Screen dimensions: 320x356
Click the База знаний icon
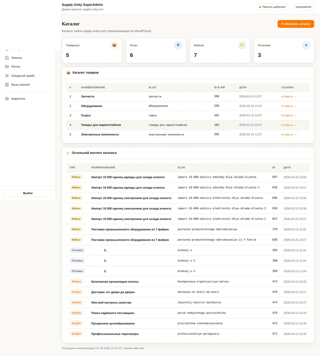(x=7, y=85)
